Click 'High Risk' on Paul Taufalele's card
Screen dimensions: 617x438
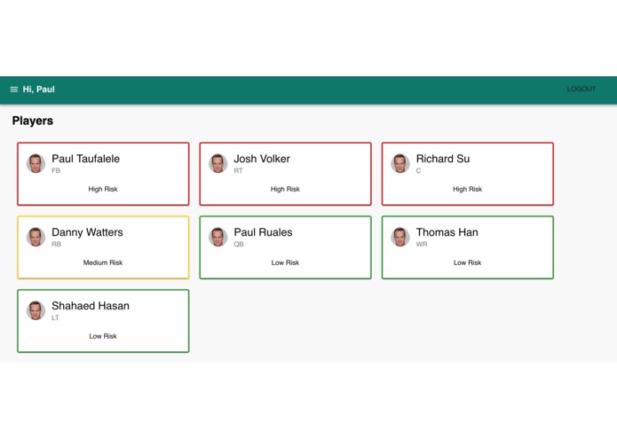103,189
